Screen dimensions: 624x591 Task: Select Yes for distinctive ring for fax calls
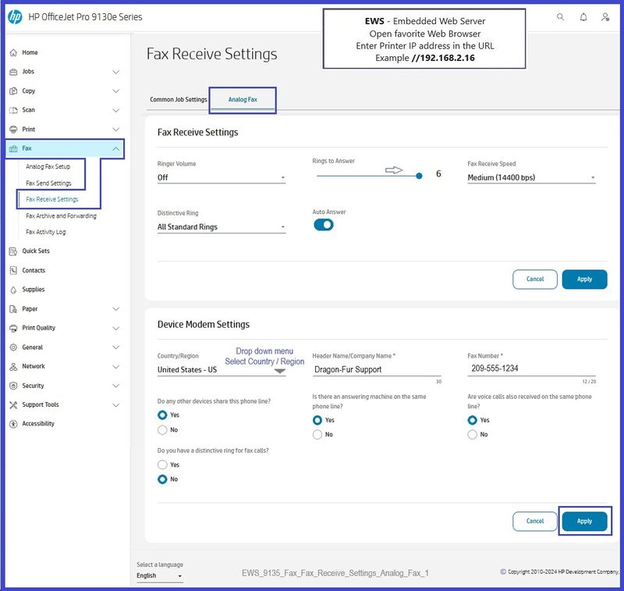[x=162, y=465]
